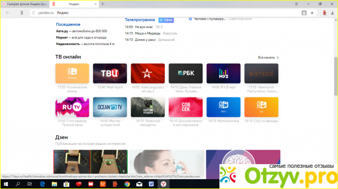Open the Охотник и рыболов channel tile
The width and height of the screenshot is (338, 189).
pyautogui.click(x=148, y=107)
